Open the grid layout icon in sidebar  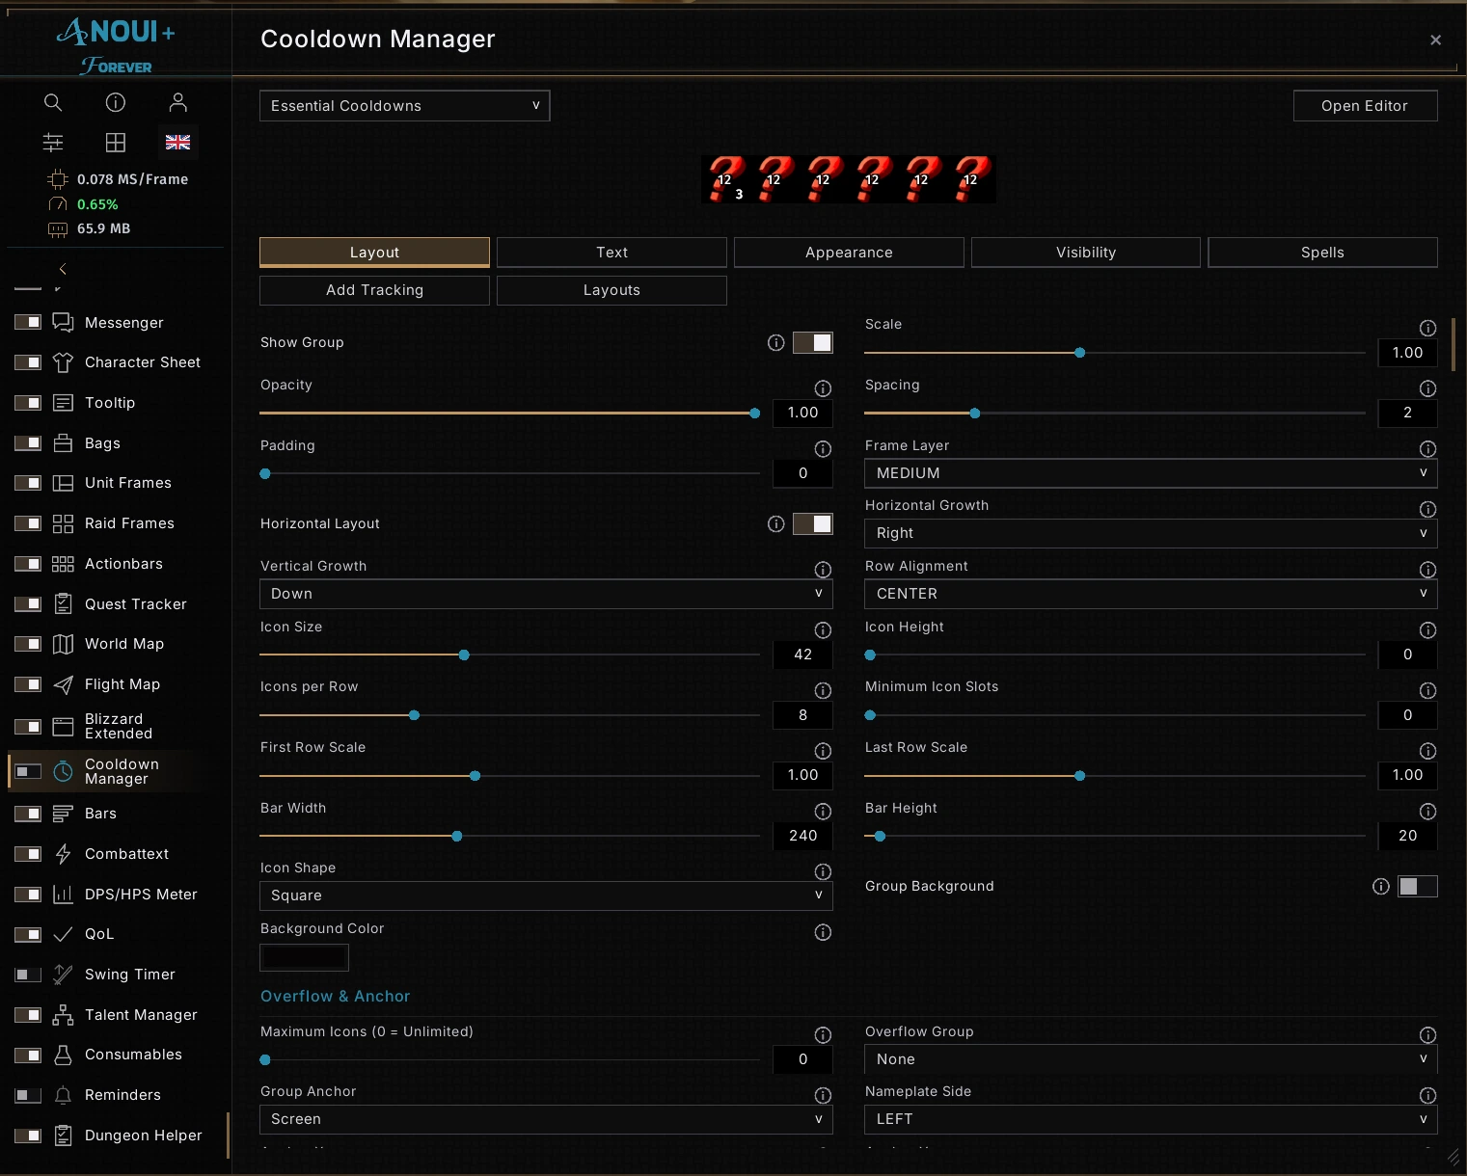point(116,143)
